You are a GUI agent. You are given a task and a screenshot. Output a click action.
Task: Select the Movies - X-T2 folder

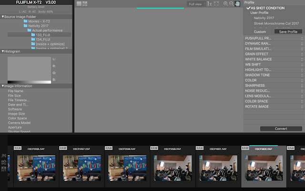[39, 21]
